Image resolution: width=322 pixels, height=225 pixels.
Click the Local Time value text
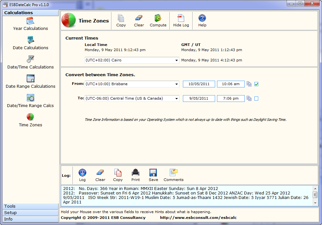tap(115, 50)
